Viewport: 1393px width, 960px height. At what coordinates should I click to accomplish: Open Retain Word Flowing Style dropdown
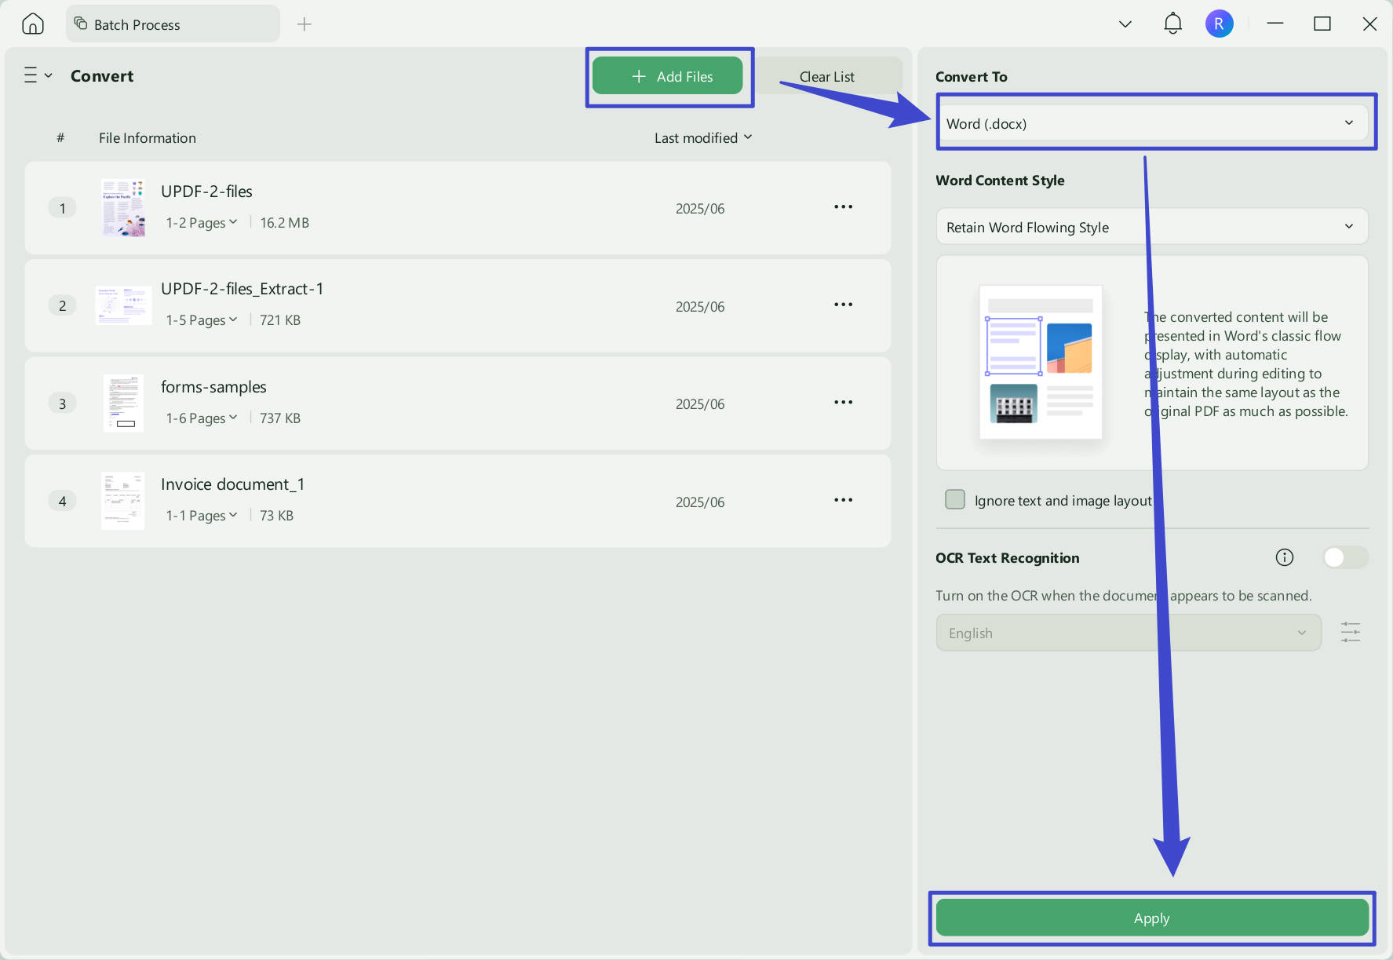point(1152,227)
